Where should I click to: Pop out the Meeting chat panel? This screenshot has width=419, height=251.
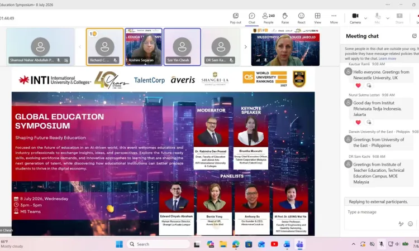pos(414,36)
